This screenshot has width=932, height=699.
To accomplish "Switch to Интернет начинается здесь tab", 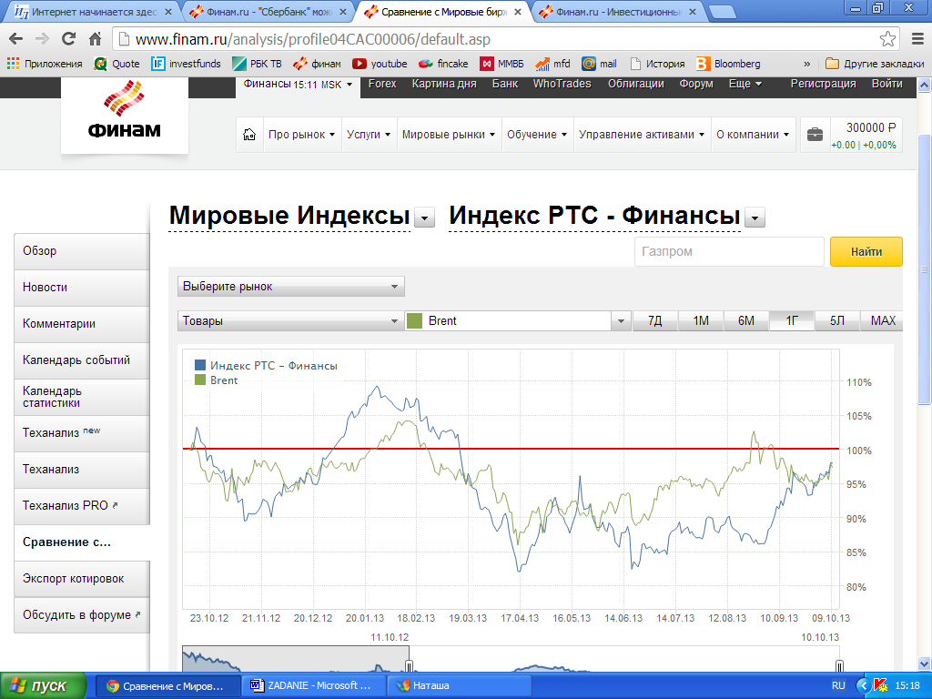I will point(94,11).
